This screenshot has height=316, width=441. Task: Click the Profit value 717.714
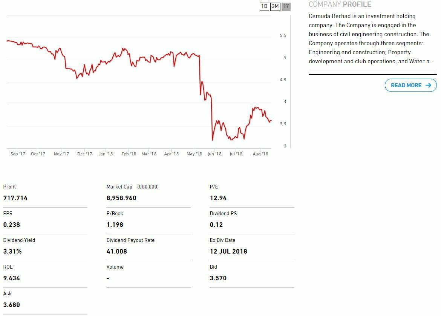coord(15,198)
